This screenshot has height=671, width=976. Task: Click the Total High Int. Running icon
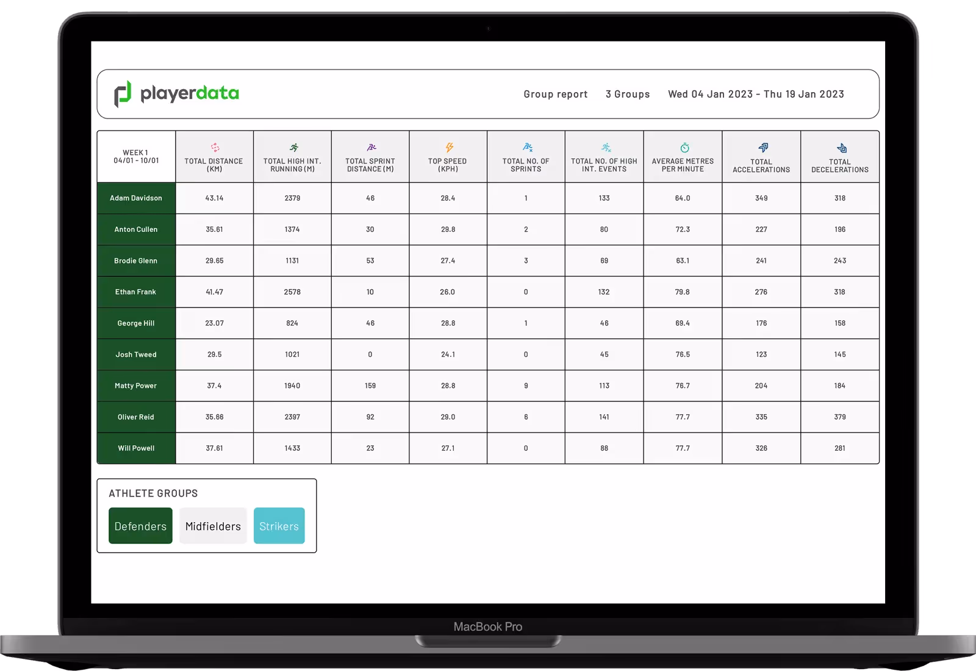[293, 148]
